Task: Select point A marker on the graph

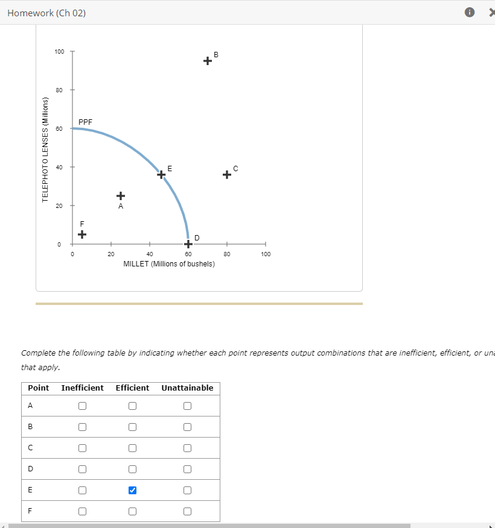Action: (x=121, y=195)
